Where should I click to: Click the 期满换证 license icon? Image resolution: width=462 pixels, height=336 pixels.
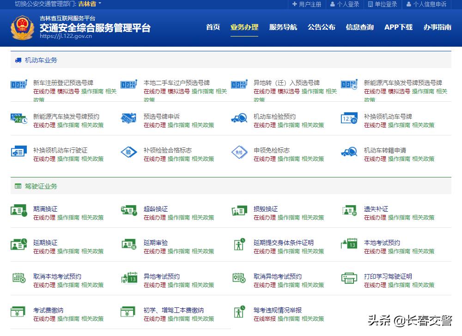click(x=19, y=210)
